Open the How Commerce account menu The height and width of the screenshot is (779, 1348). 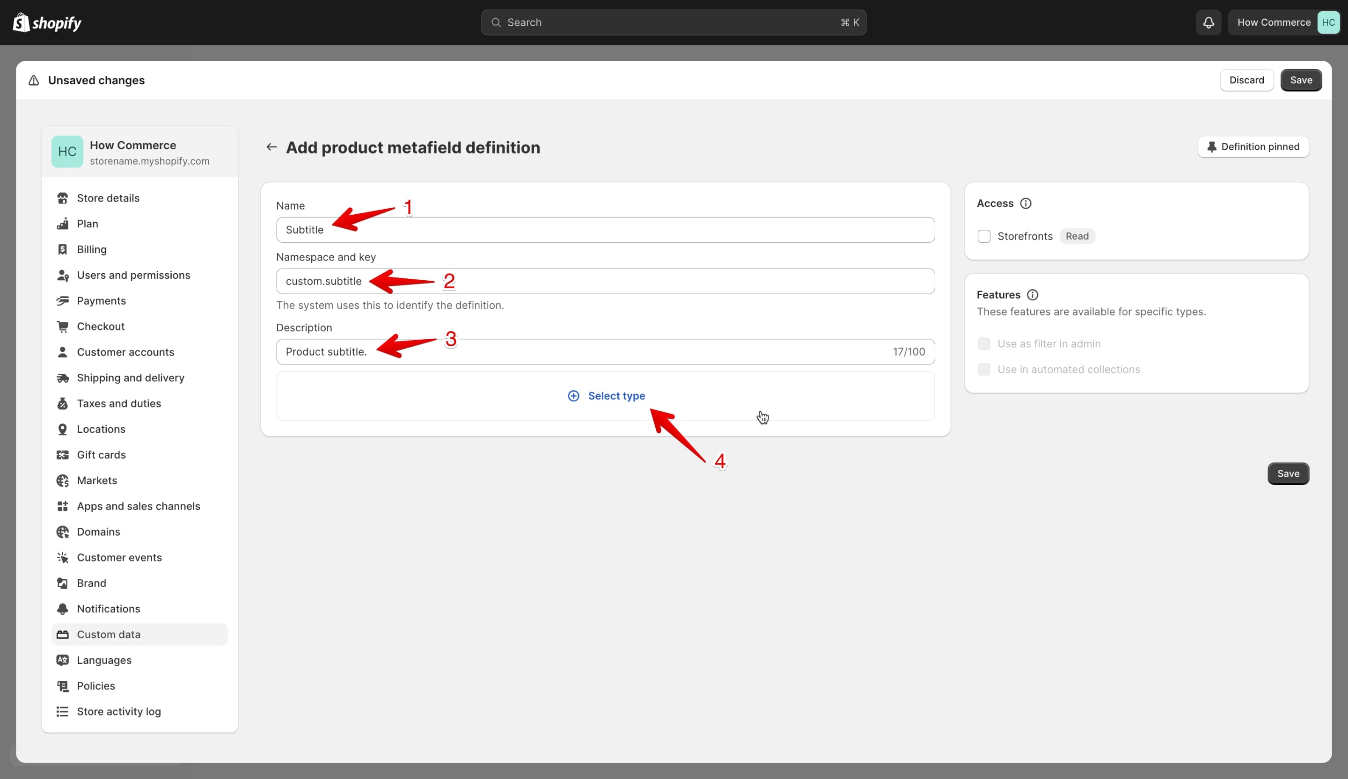click(1284, 22)
